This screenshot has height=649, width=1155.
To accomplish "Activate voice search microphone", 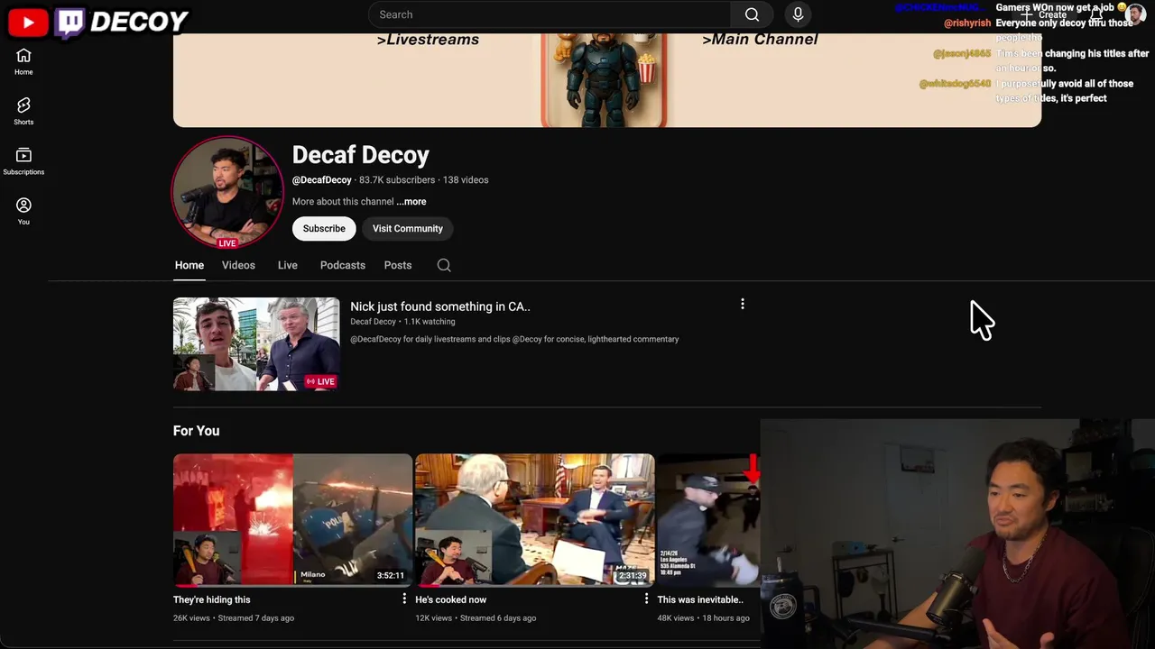I will tap(798, 14).
